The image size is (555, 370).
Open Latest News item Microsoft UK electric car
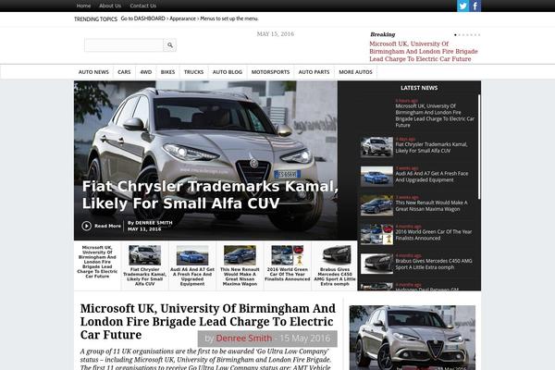point(435,116)
